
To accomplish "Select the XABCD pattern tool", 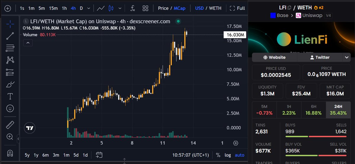I will [x=10, y=60].
